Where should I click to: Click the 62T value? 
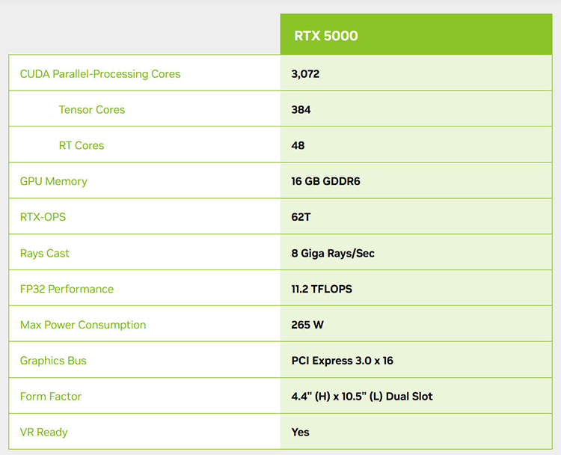click(x=301, y=217)
